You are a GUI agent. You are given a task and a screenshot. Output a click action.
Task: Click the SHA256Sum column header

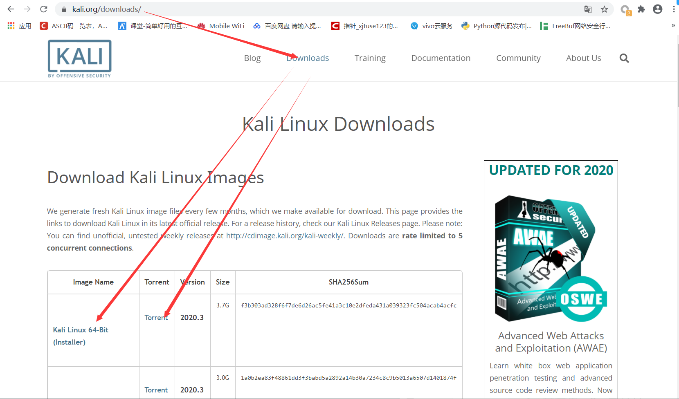tap(349, 282)
